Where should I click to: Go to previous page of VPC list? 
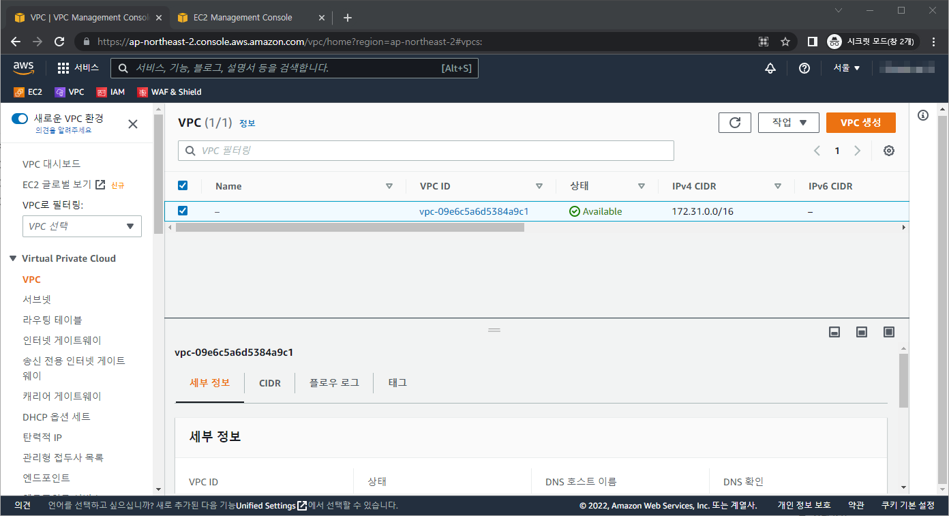pos(817,151)
